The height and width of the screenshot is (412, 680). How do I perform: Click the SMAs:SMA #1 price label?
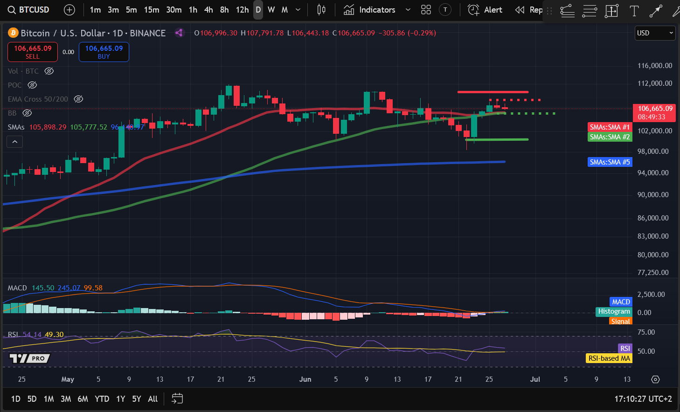tap(610, 127)
